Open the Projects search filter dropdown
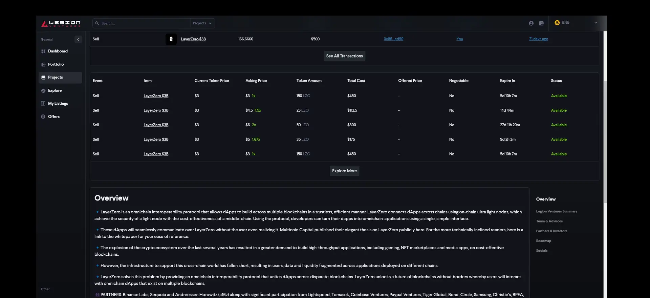The image size is (650, 298). coord(202,23)
